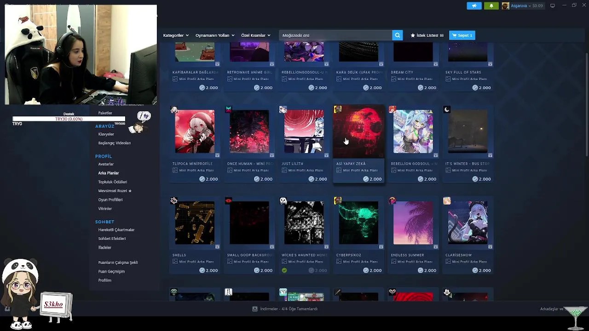This screenshot has height=331, width=589.
Task: Open İndirmeler downloads status text
Action: [x=289, y=309]
